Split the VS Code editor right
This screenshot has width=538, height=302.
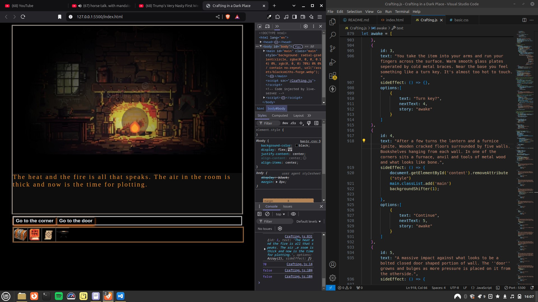coord(524,20)
